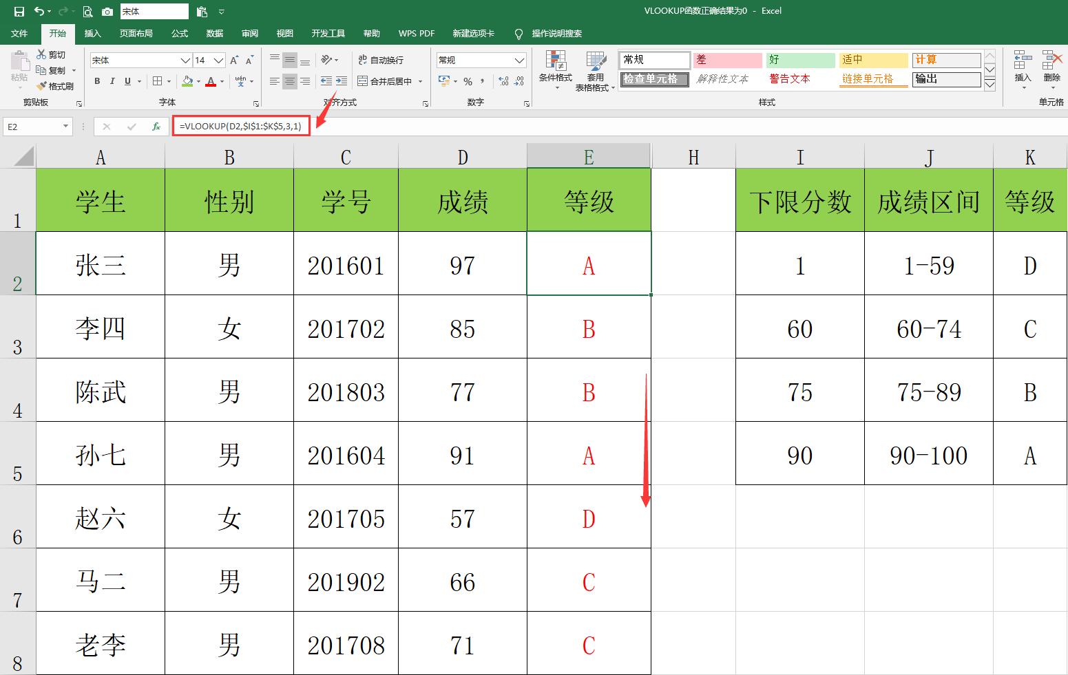Click the paste clipboard icon in quick access toolbar

tap(202, 11)
